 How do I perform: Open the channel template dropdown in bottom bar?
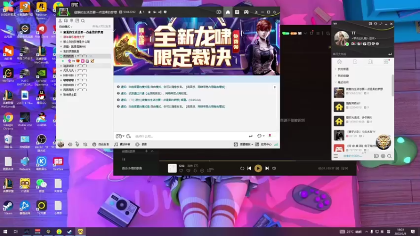(x=244, y=145)
